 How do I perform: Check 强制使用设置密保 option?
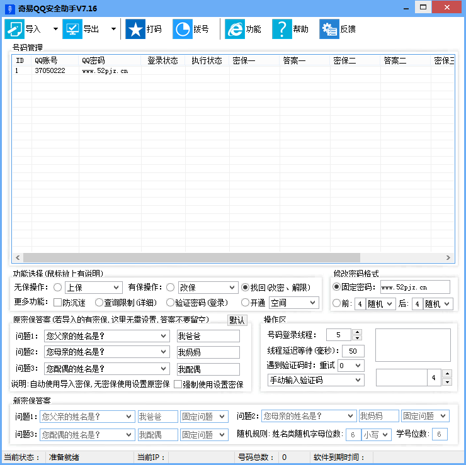click(178, 384)
